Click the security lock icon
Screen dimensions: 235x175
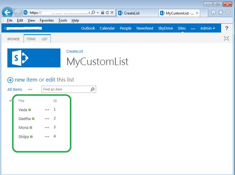tap(102, 12)
